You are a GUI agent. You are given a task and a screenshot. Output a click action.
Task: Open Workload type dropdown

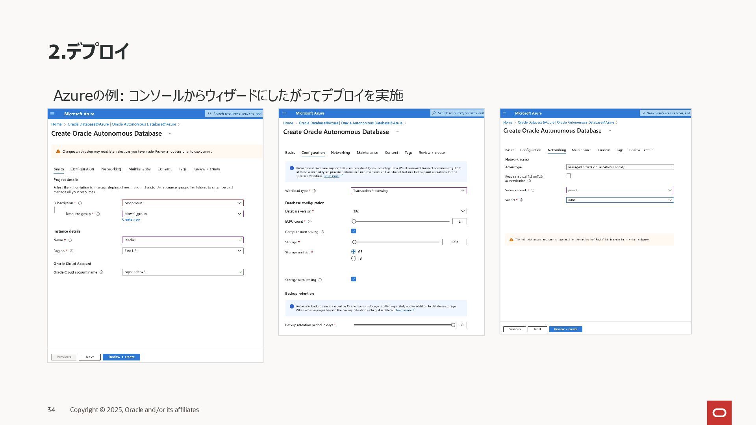pyautogui.click(x=409, y=191)
